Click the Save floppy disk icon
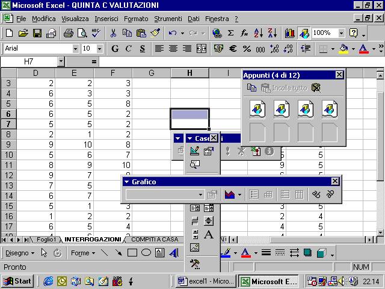This screenshot has width=385, height=289. (x=37, y=33)
